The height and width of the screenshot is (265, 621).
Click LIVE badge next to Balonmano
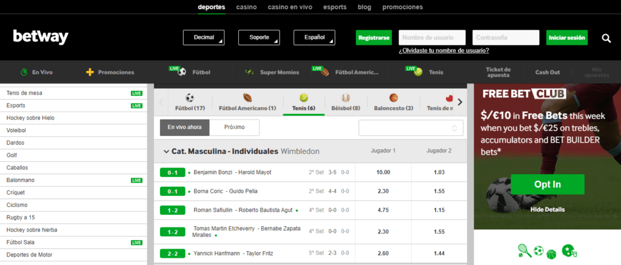[x=136, y=180]
